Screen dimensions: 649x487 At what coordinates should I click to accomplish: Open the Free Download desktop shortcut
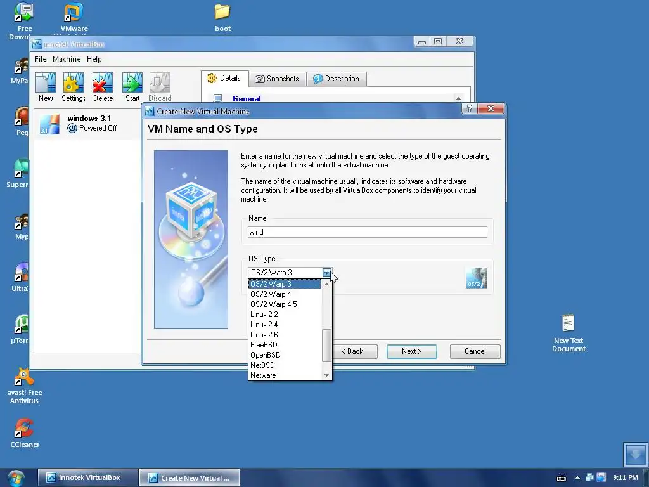tap(24, 21)
